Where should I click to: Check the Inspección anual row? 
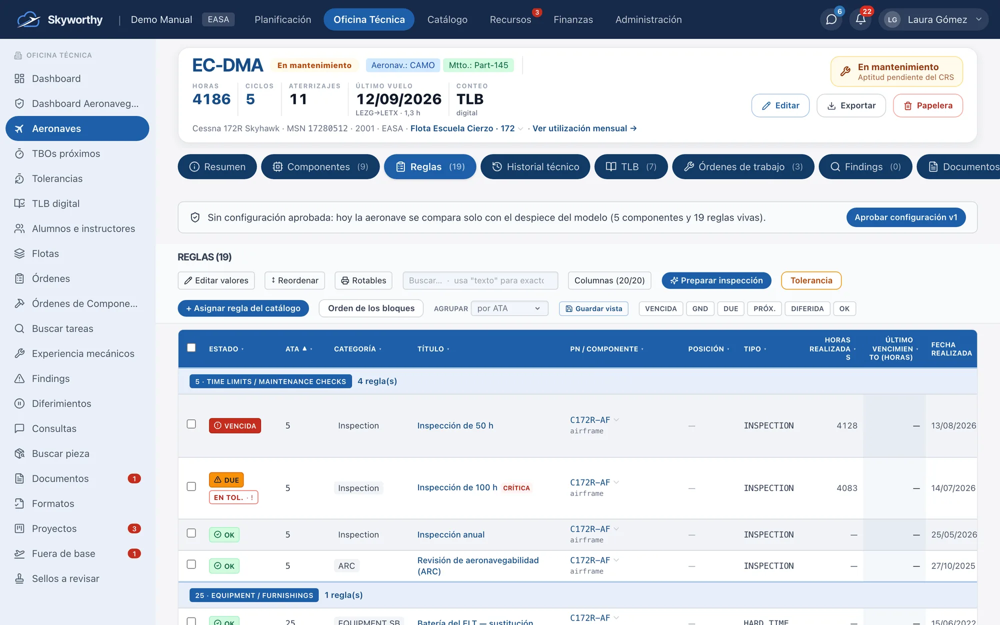click(191, 533)
